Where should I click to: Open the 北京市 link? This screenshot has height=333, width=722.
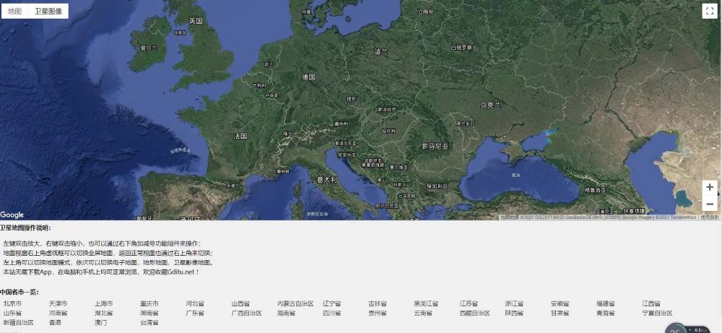click(12, 304)
